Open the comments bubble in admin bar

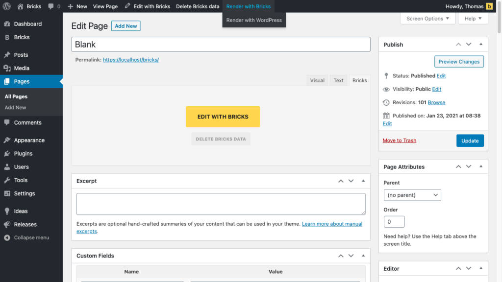(54, 6)
